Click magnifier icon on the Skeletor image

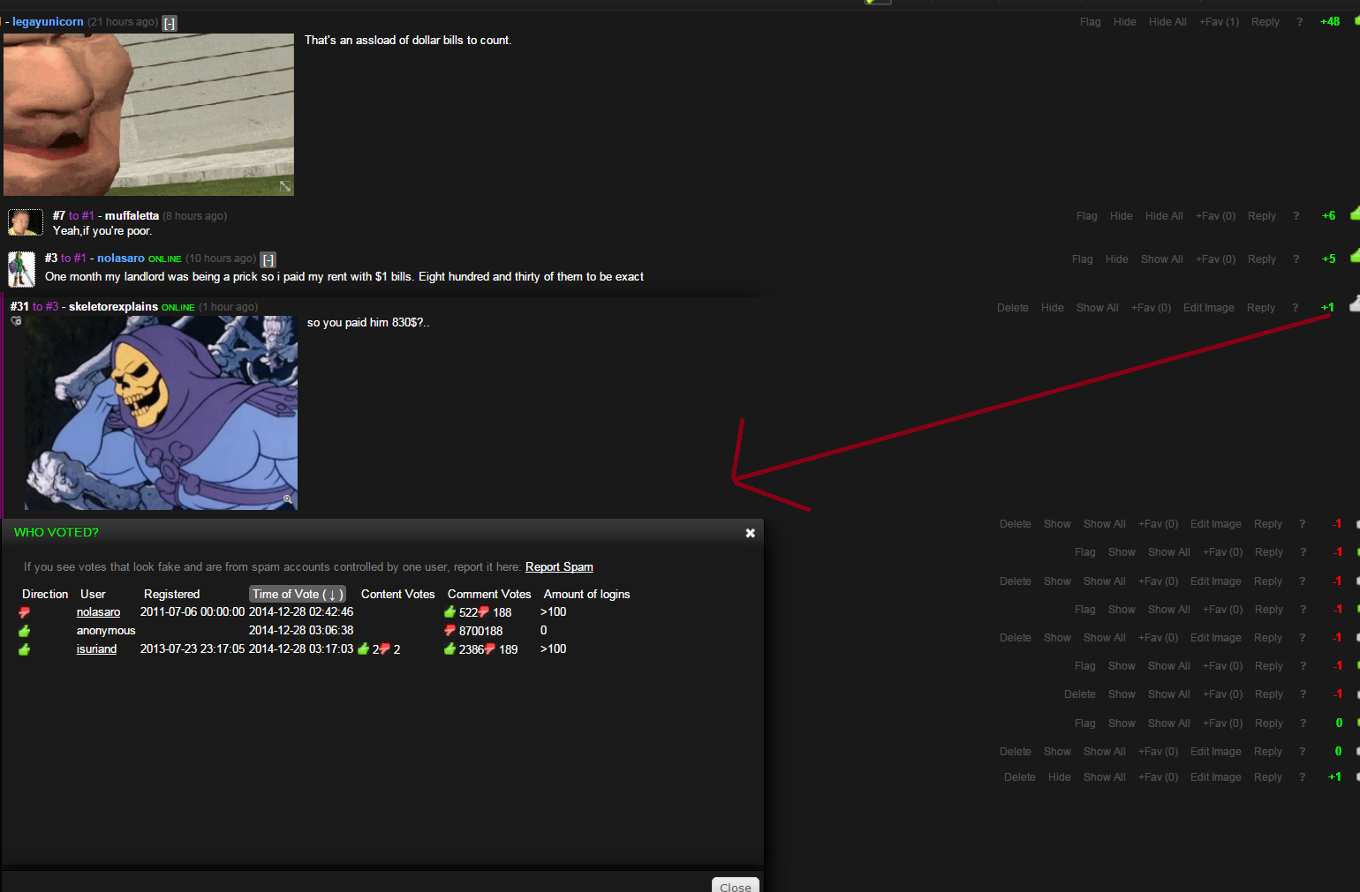(x=287, y=499)
